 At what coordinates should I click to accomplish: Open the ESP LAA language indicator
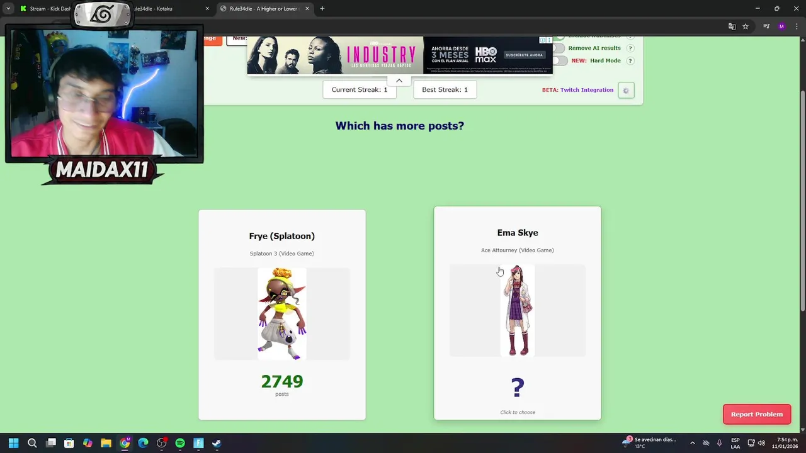[x=735, y=443]
